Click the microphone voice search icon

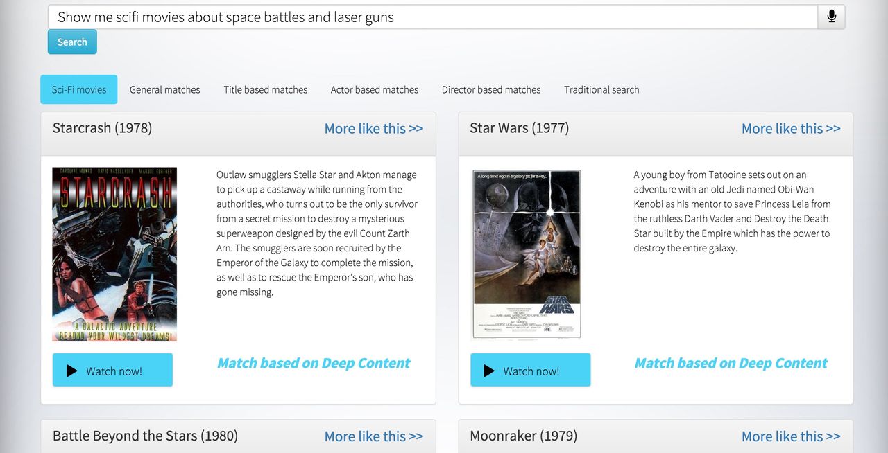[x=831, y=17]
